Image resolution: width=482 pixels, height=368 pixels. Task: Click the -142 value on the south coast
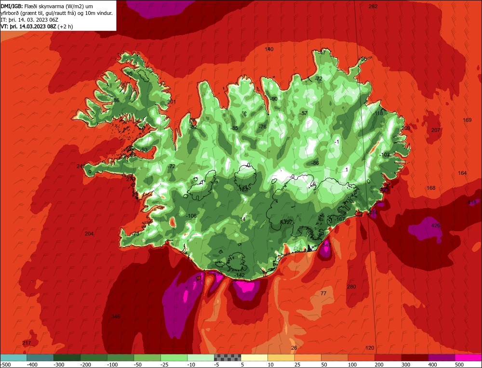(239, 275)
